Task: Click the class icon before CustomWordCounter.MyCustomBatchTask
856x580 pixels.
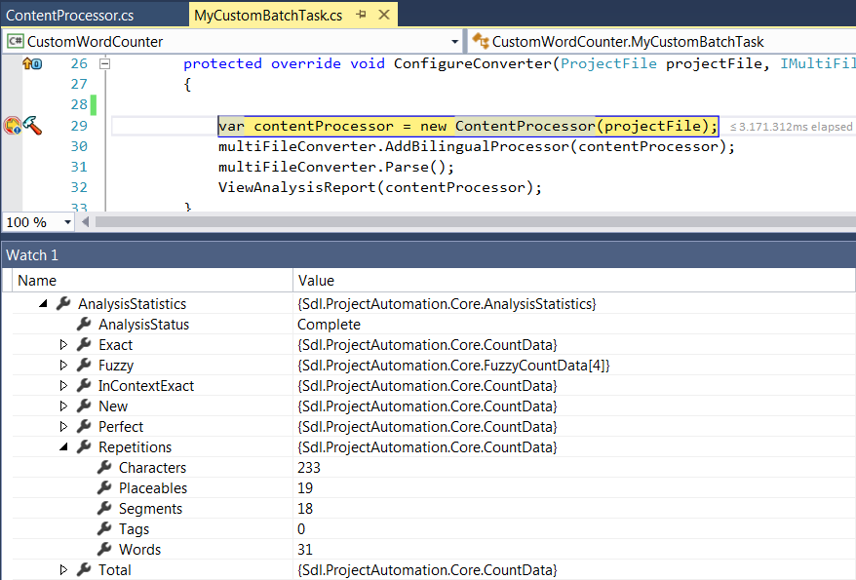Action: tap(481, 42)
